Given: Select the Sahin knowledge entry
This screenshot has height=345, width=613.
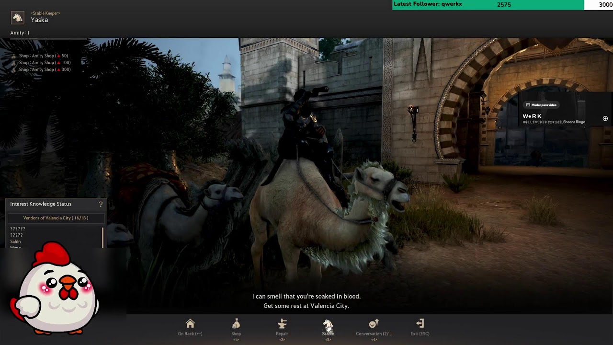Looking at the screenshot, I should [15, 241].
